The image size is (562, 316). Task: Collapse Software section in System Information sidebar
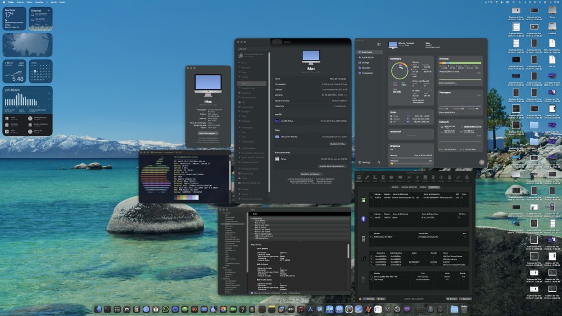222,279
